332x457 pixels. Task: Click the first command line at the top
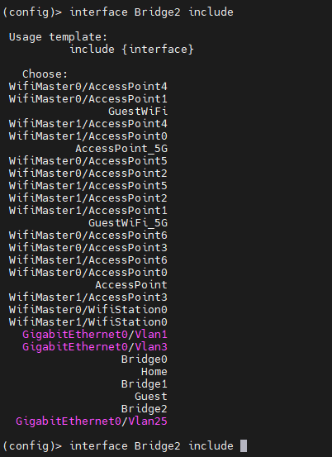point(118,12)
